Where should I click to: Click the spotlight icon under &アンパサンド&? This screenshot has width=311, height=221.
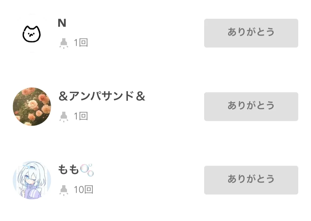(x=64, y=116)
